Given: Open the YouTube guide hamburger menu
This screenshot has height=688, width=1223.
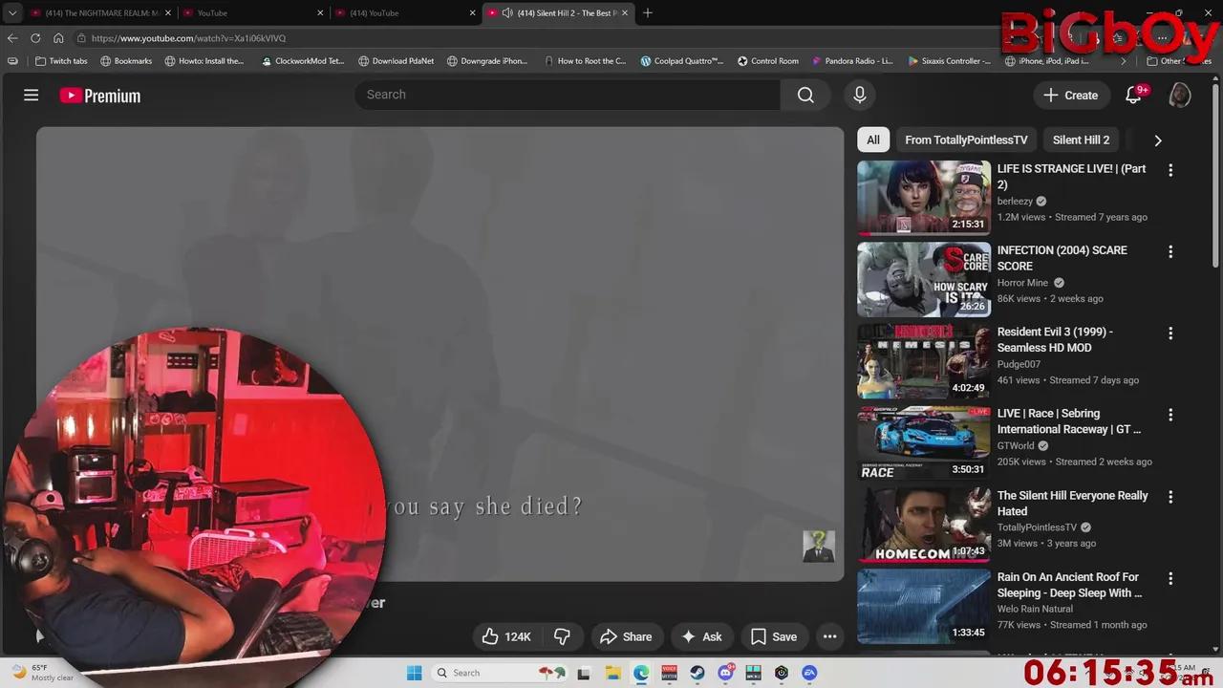Looking at the screenshot, I should point(31,95).
